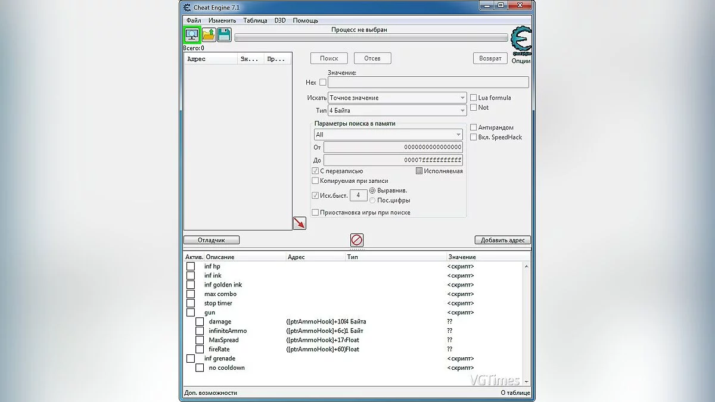Open the Точное значение scan type dropdown
Viewport: 715px width, 402px height.
(397, 98)
